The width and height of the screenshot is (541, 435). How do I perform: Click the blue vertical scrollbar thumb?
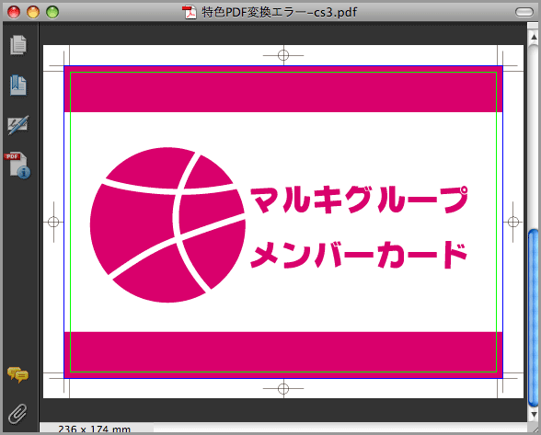(x=534, y=318)
